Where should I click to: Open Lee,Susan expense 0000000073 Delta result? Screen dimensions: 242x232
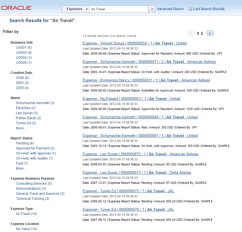coord(137,173)
